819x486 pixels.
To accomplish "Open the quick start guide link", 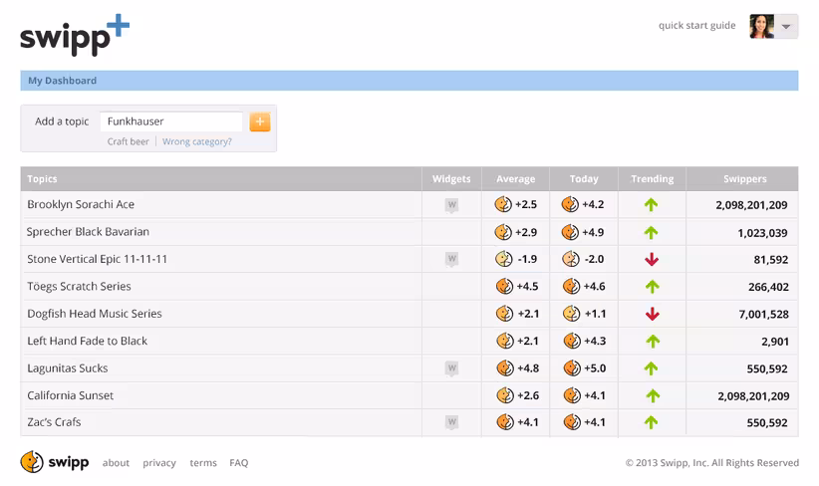I will click(x=696, y=25).
